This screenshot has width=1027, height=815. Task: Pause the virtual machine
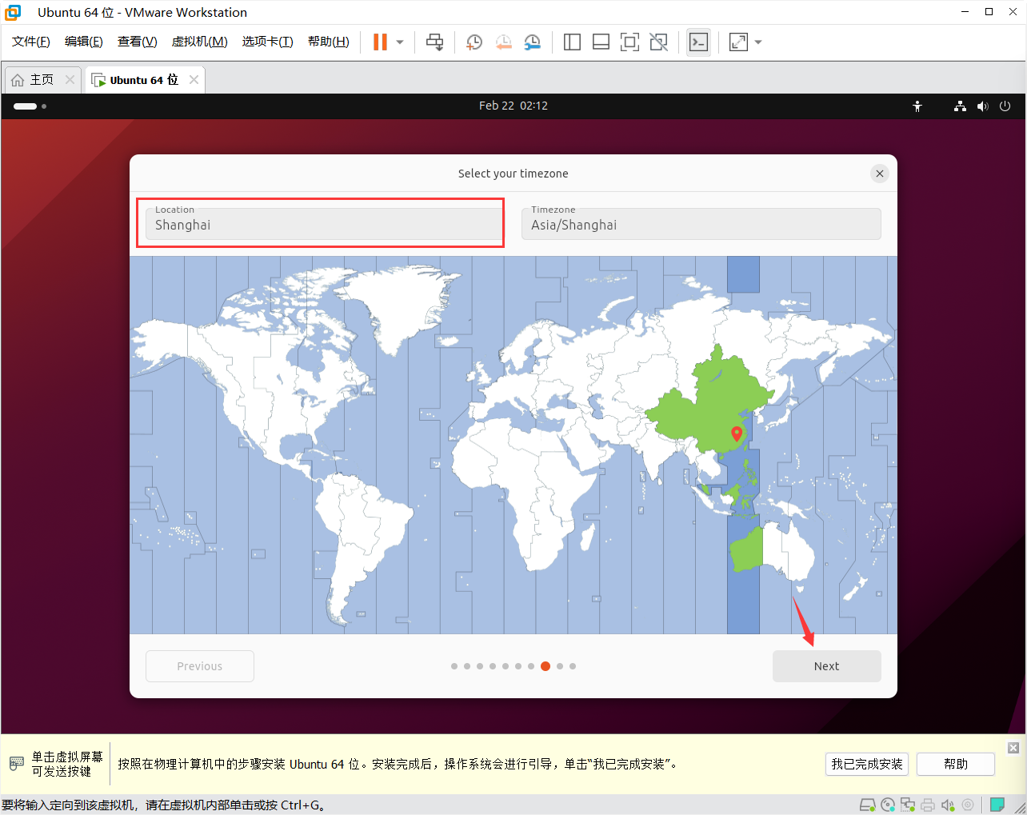pos(381,42)
